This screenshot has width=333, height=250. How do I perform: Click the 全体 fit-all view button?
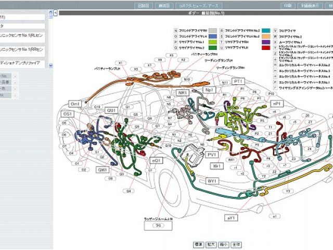[x=237, y=244]
